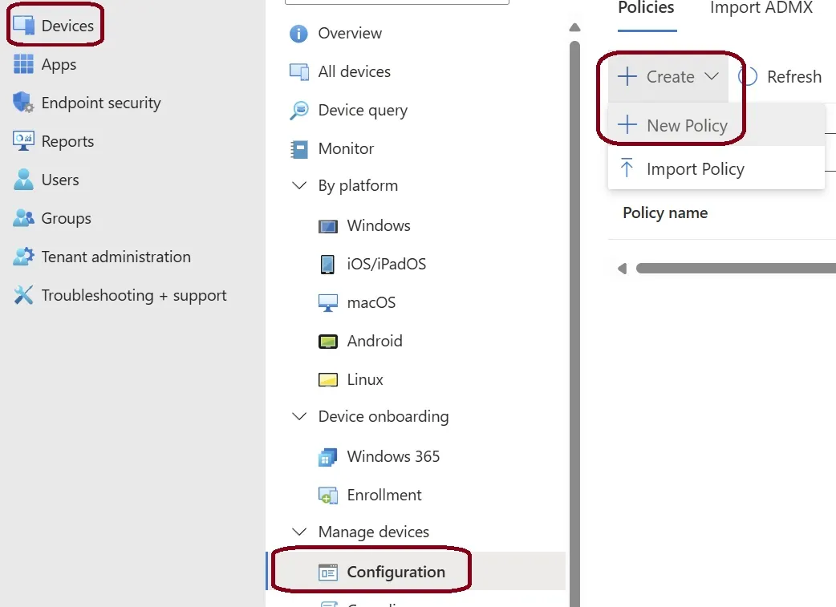Collapse the By platform section chevron
Viewport: 836px width, 607px height.
(x=299, y=185)
